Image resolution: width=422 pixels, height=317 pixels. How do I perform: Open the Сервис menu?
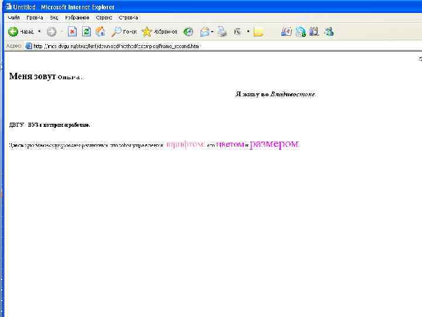click(x=104, y=18)
